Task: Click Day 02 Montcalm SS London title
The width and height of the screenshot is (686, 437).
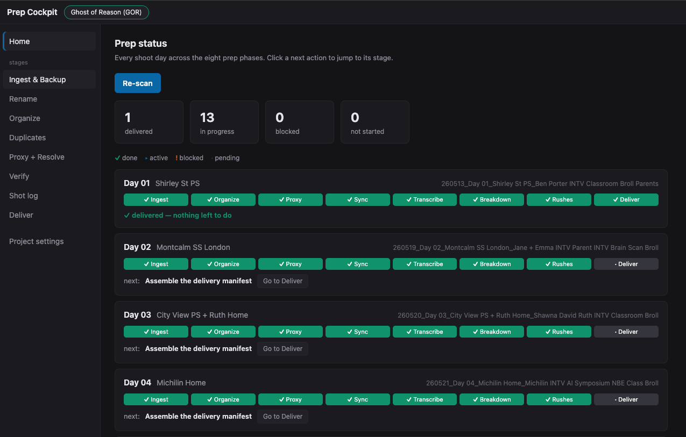Action: [177, 247]
